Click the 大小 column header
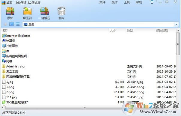 [113, 31]
